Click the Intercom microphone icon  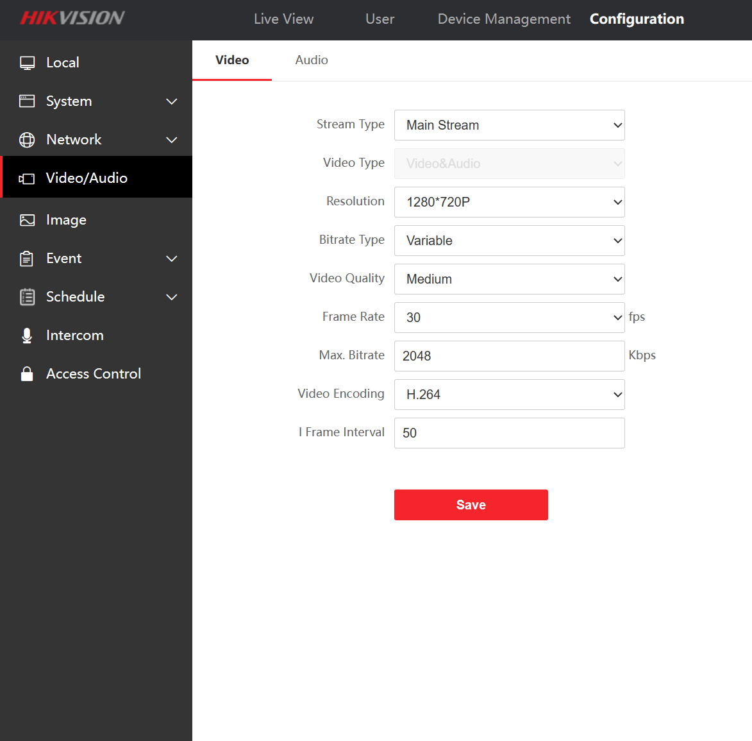[x=27, y=336]
